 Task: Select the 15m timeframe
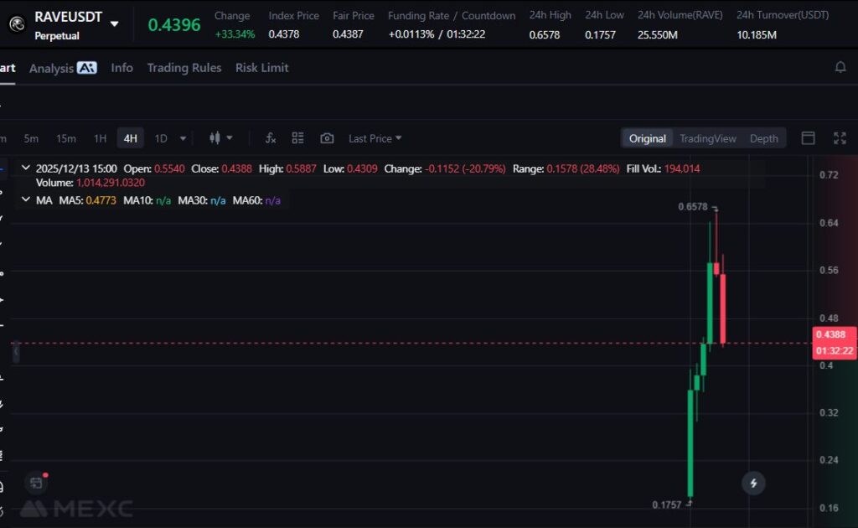click(65, 138)
